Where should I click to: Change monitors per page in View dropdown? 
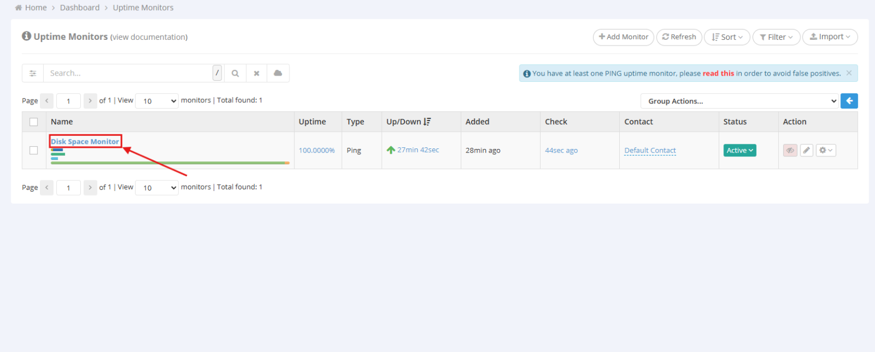[156, 101]
